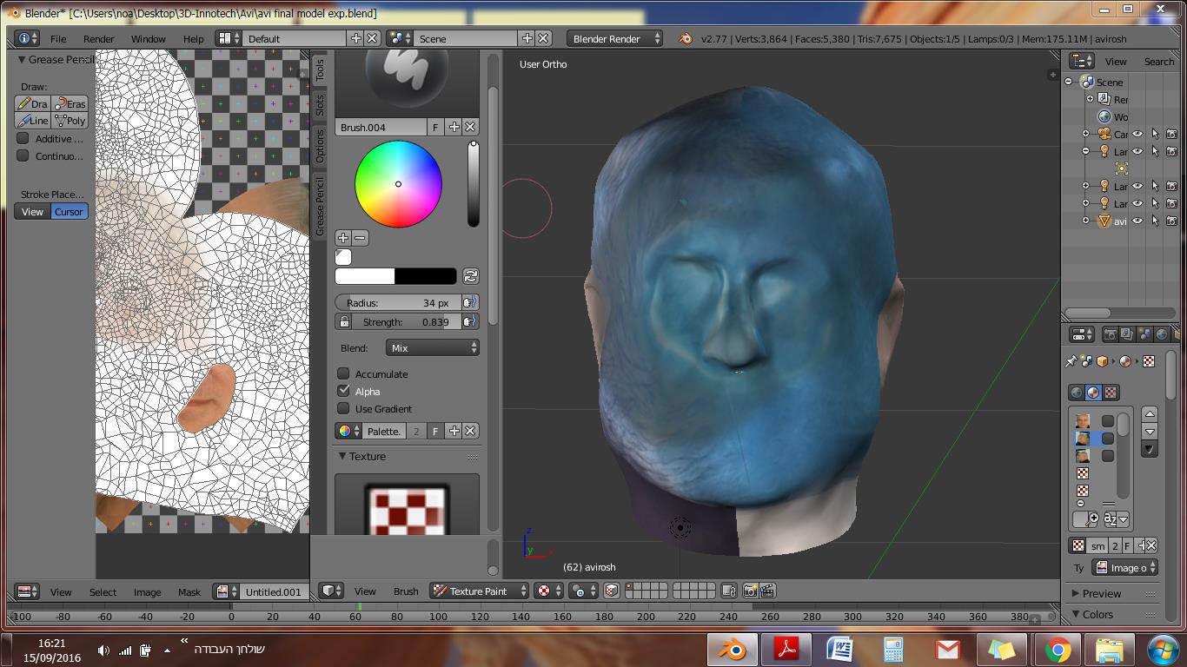This screenshot has height=667, width=1187.
Task: Toggle camera object visibility eye icon
Action: coord(1137,134)
